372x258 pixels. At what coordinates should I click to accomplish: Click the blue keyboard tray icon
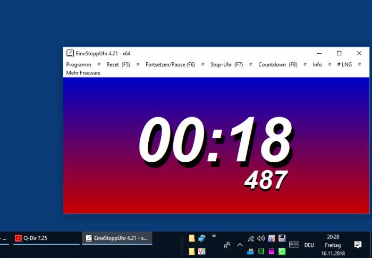click(250, 251)
